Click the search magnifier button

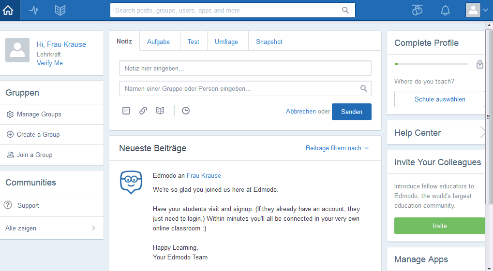point(345,10)
